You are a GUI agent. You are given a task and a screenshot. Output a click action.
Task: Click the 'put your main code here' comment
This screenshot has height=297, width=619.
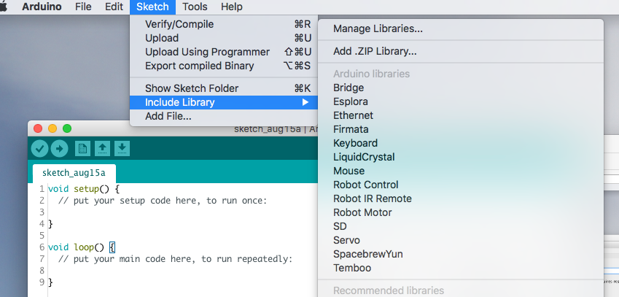point(175,259)
